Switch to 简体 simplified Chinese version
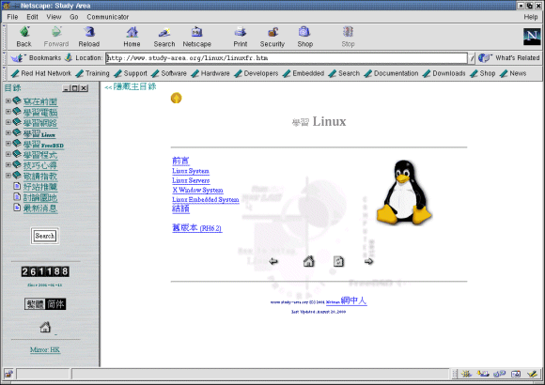The height and width of the screenshot is (385, 545). coord(55,304)
